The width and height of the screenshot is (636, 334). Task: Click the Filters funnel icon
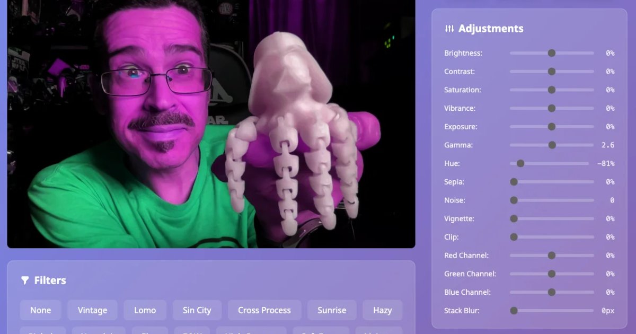(25, 280)
